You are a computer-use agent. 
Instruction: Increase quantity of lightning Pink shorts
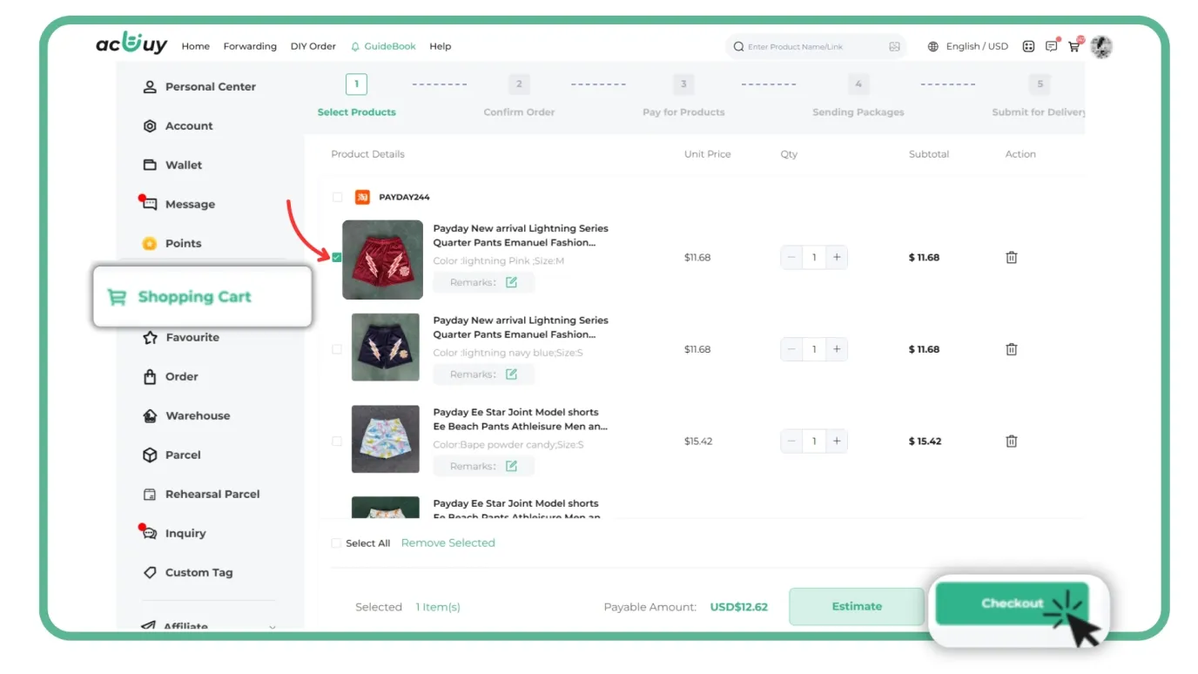click(x=837, y=258)
